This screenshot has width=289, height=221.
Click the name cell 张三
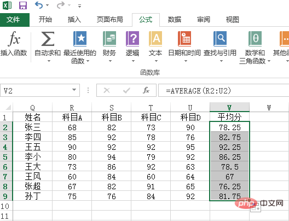[x=33, y=127]
